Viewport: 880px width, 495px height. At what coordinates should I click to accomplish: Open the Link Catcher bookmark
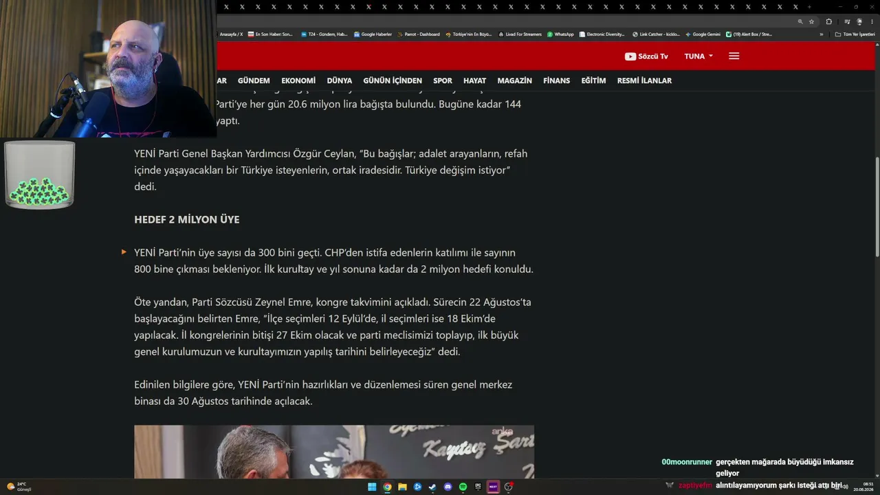click(656, 34)
